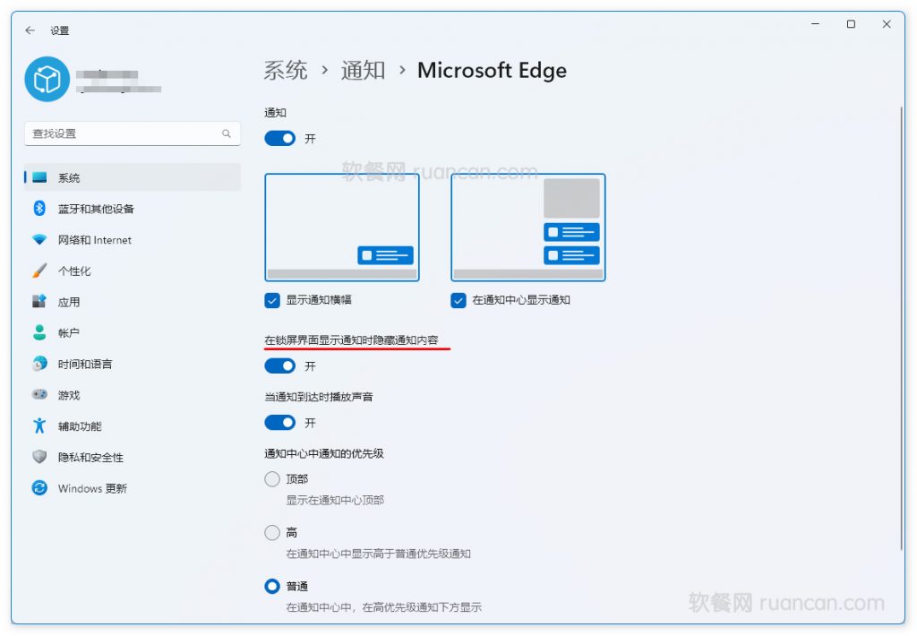Disable hiding notification content on lock screen
Screen dimensions: 917x636
coord(280,365)
